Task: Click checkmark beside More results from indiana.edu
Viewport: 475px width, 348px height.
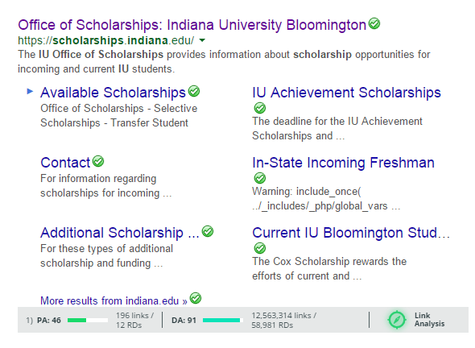Action: click(196, 298)
